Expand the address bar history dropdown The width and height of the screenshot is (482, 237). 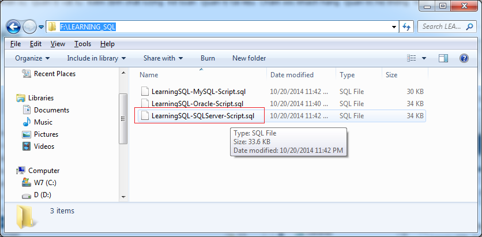(x=394, y=27)
